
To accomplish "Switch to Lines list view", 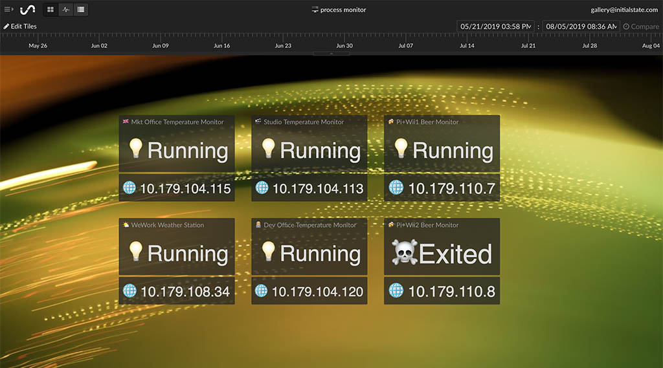I will pyautogui.click(x=80, y=10).
